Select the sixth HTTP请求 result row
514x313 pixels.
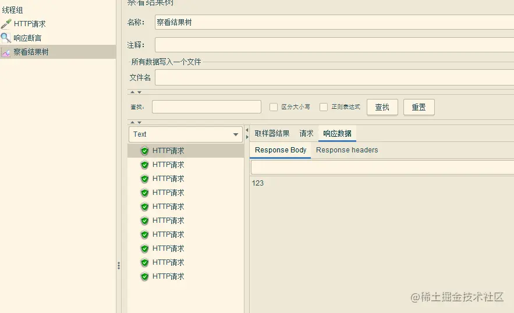[186, 220]
